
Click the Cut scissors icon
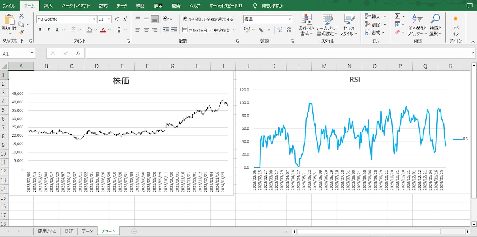coord(22,16)
